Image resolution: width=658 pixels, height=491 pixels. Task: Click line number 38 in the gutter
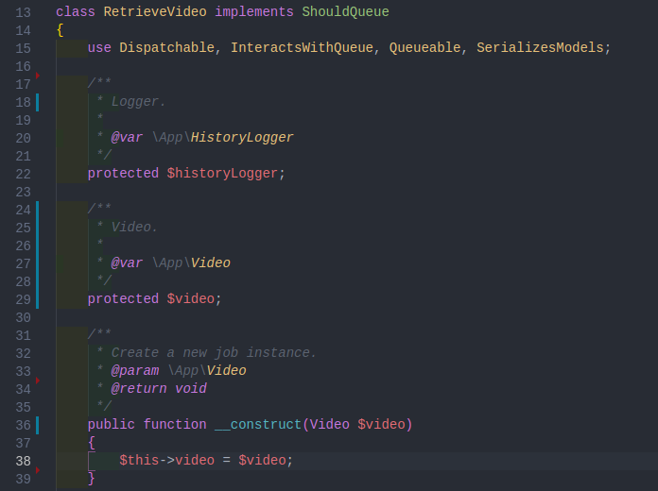coord(23,461)
